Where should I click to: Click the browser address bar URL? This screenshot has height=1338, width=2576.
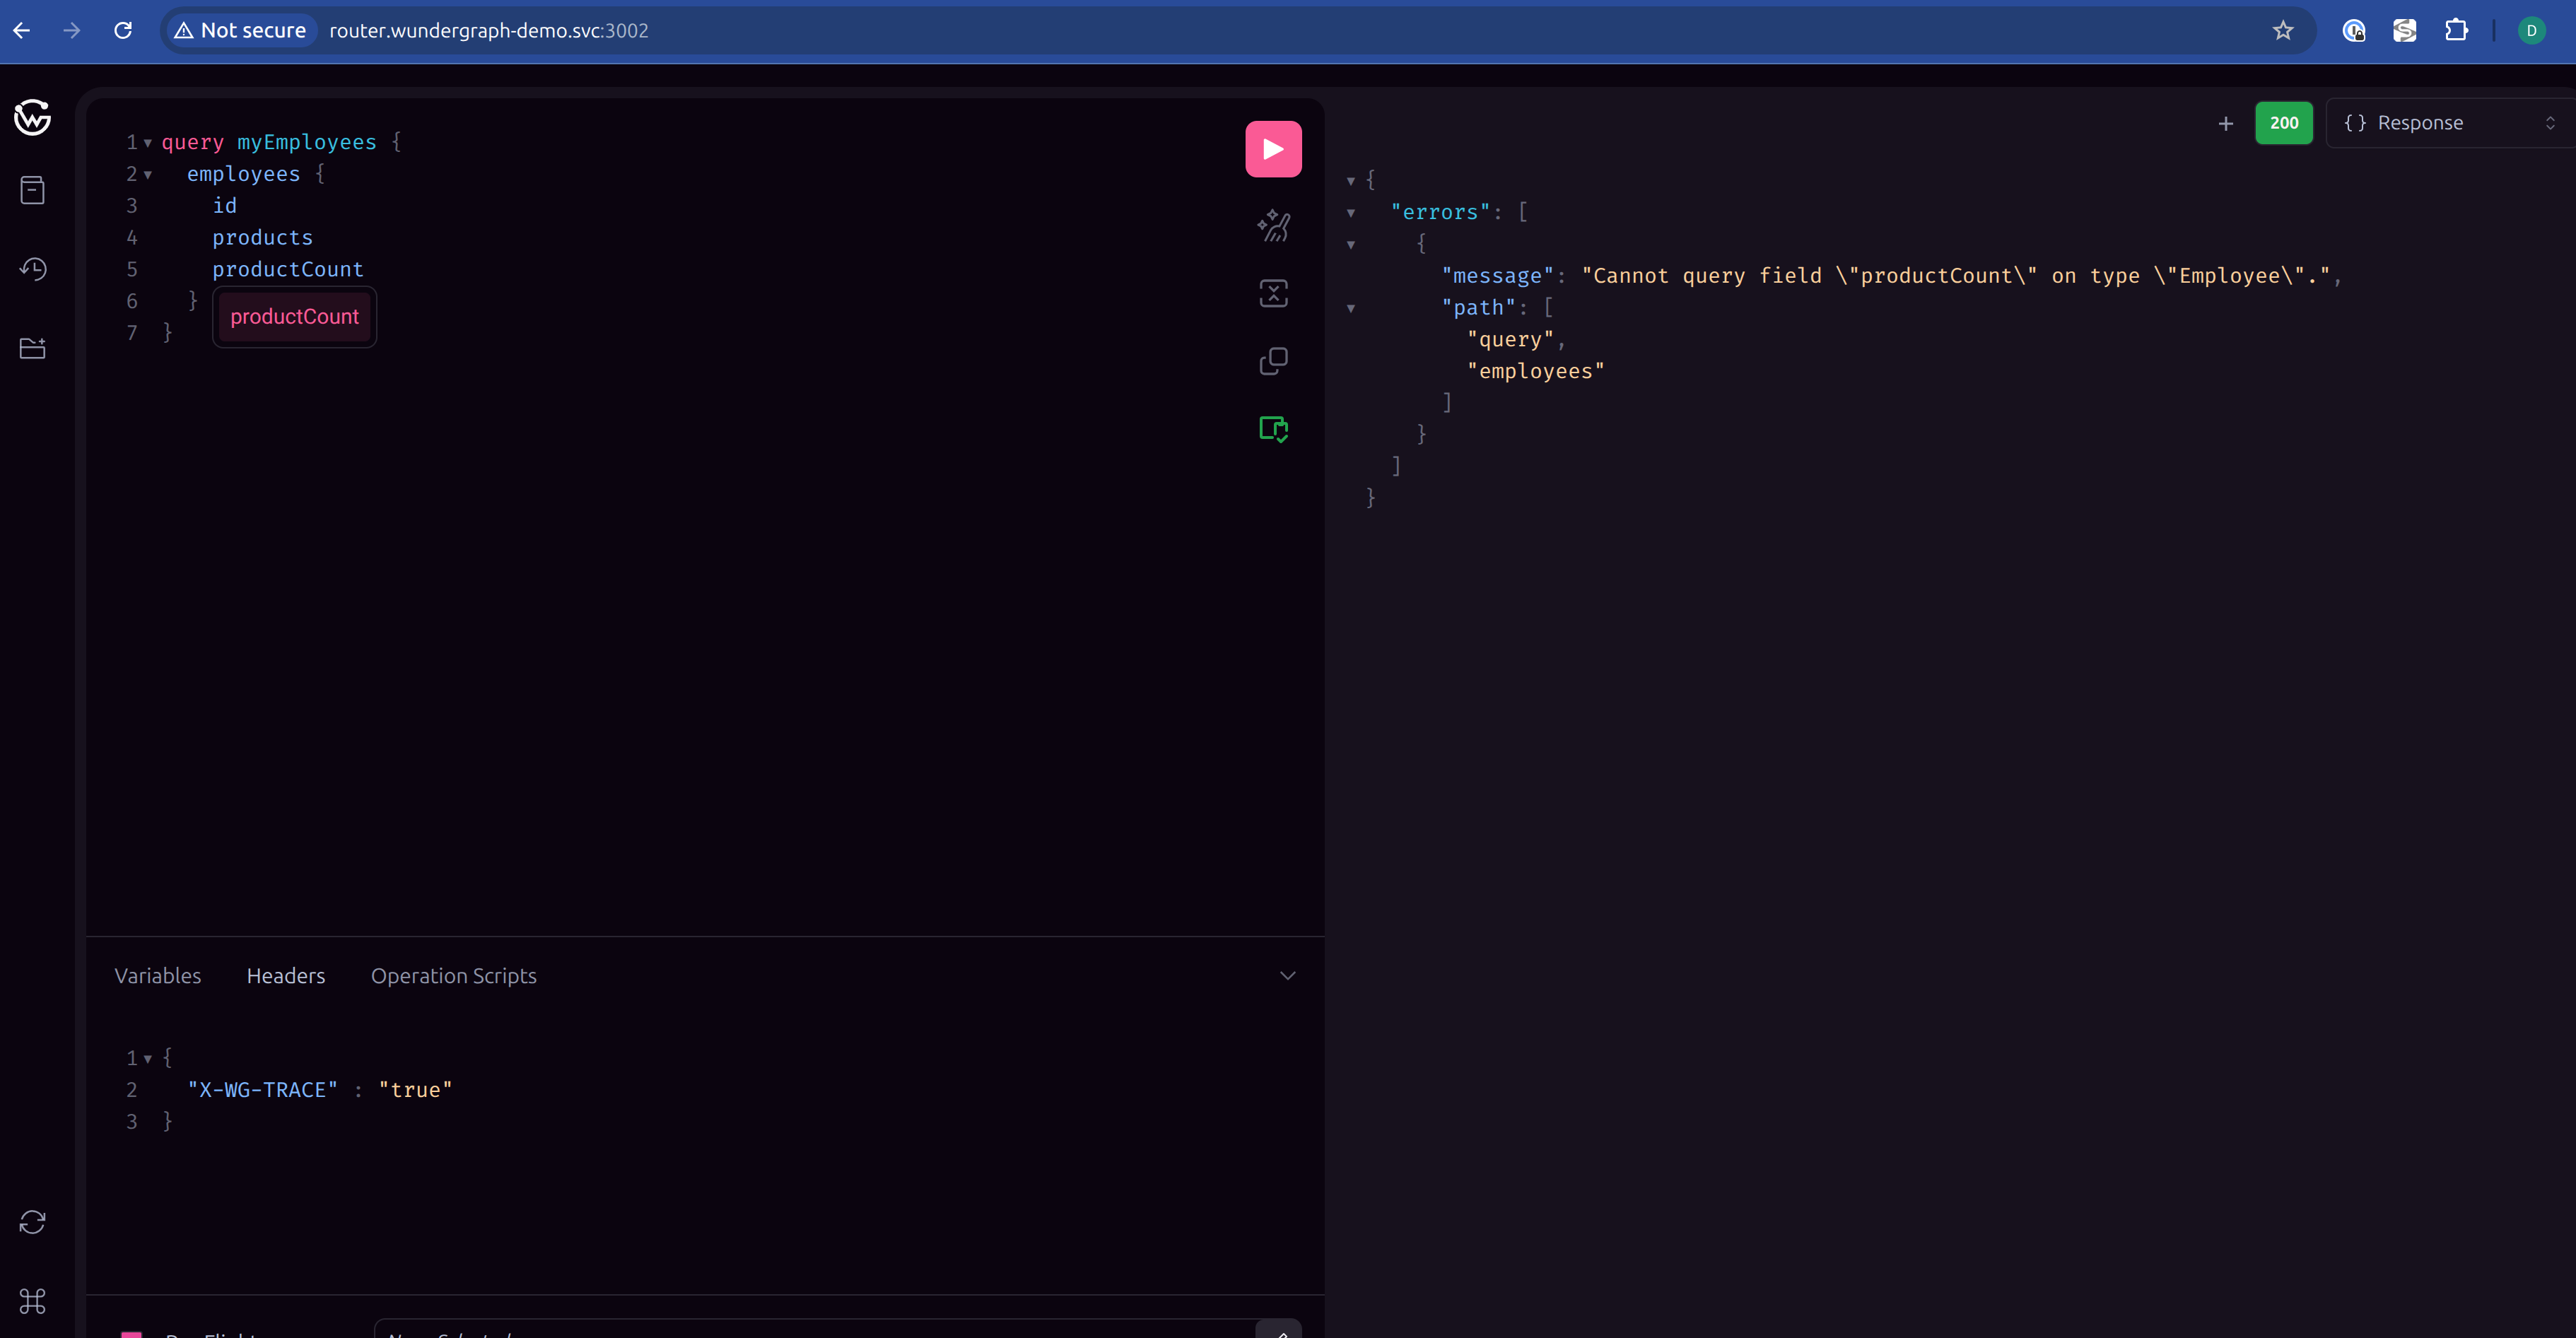488,31
